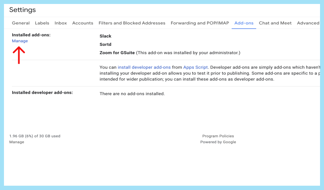Open the Accounts tab
324x190 pixels.
pyautogui.click(x=82, y=23)
